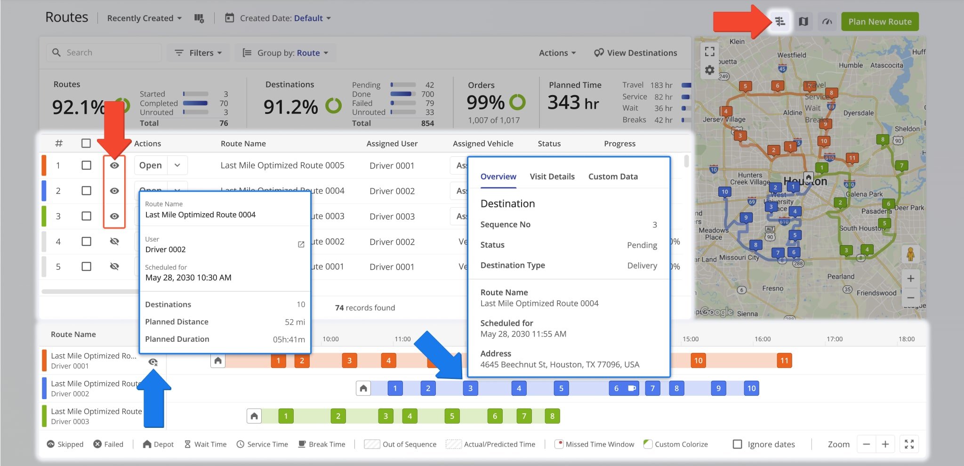Click inside the Search field
The image size is (964, 466).
coord(104,52)
